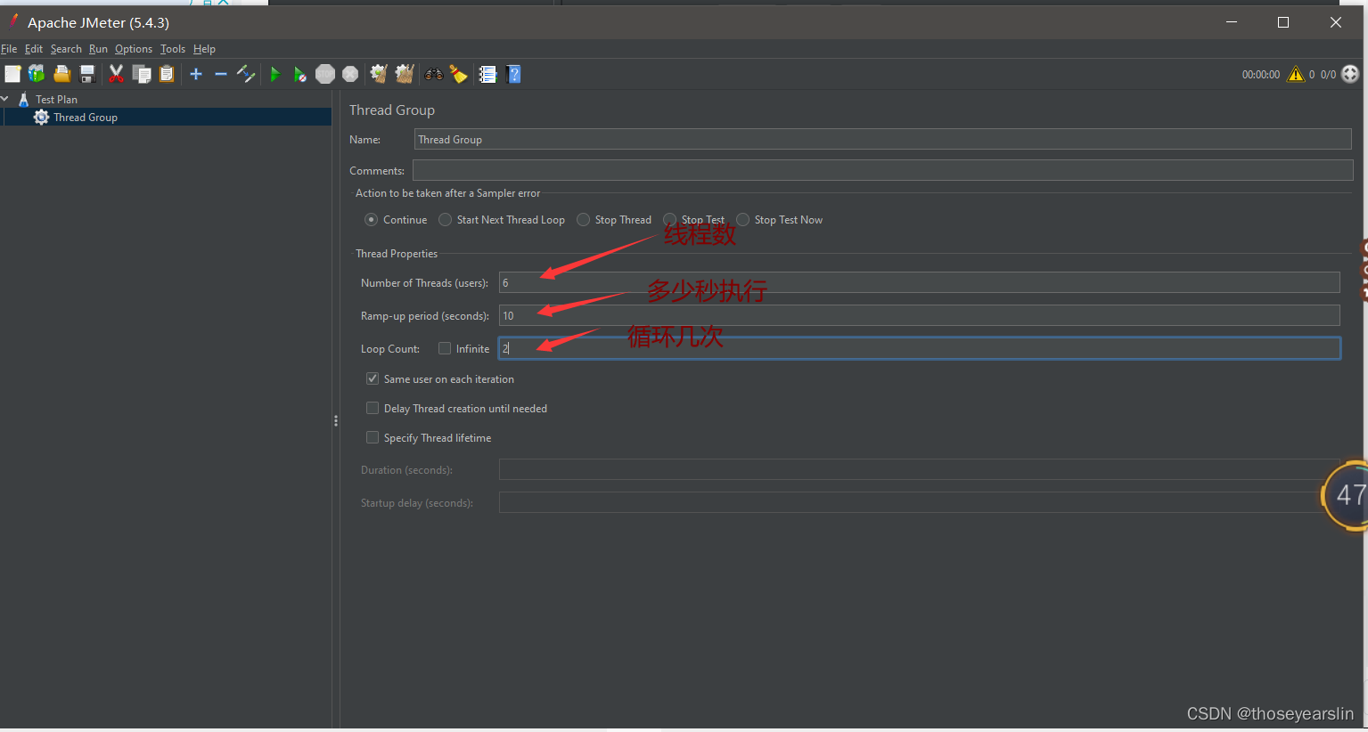Open the Templates toolbar icon
1368x732 pixels.
pyautogui.click(x=37, y=74)
